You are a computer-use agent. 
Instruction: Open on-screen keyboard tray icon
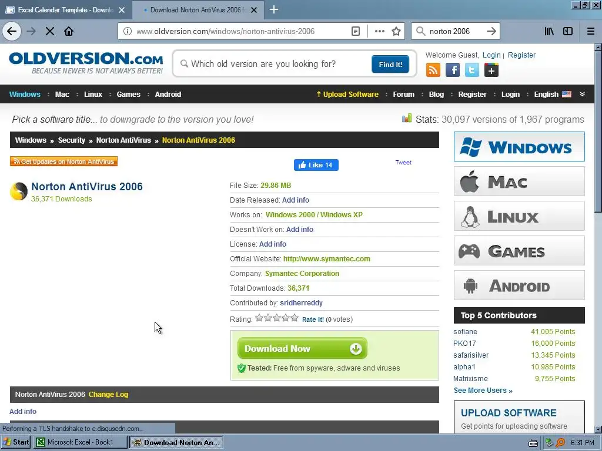(x=533, y=443)
